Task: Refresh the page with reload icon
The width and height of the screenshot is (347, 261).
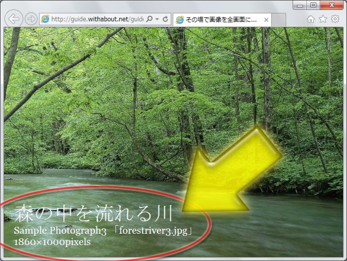Action: pos(165,19)
